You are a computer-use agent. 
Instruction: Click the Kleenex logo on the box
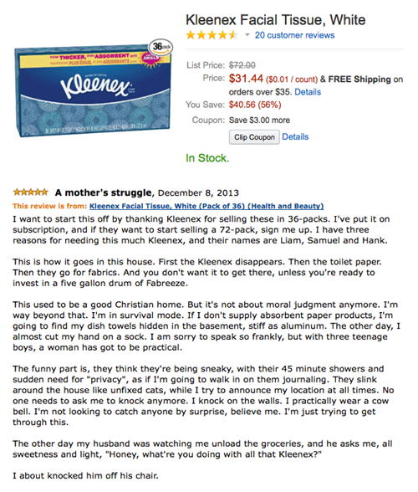tap(95, 85)
